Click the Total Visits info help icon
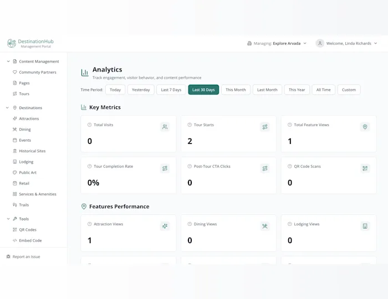The width and height of the screenshot is (388, 299). tap(90, 125)
